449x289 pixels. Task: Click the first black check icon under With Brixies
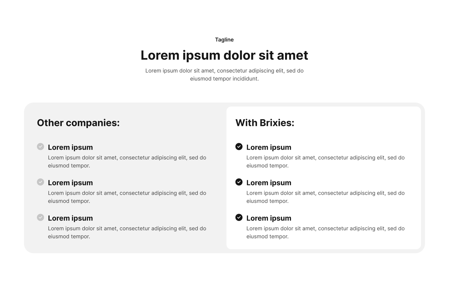click(x=239, y=147)
